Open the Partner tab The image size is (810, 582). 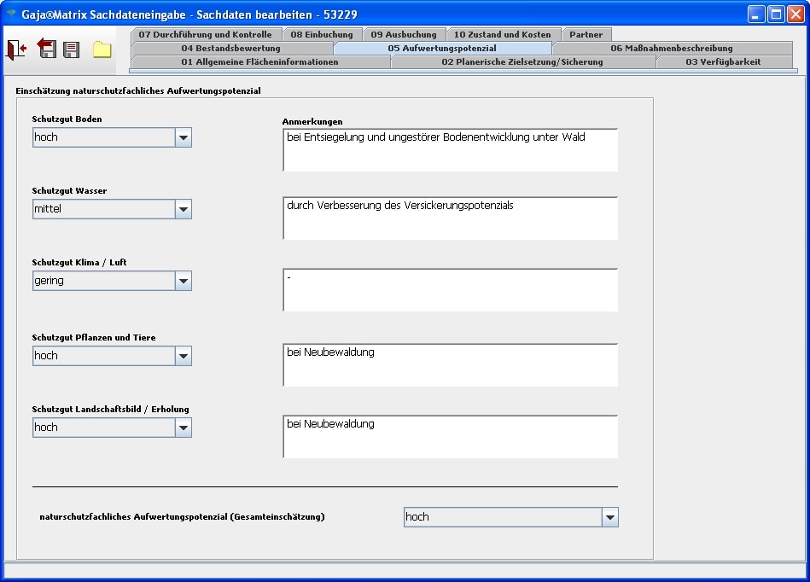coord(586,35)
